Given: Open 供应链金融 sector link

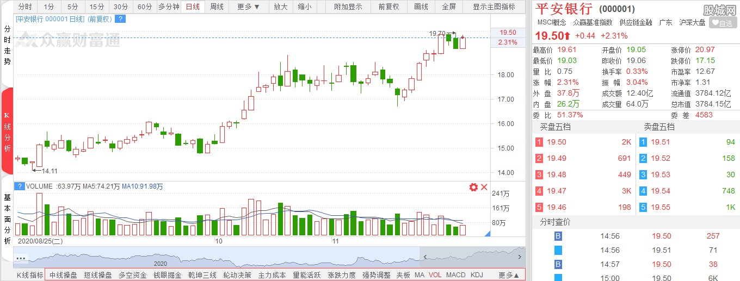Looking at the screenshot, I should 636,23.
